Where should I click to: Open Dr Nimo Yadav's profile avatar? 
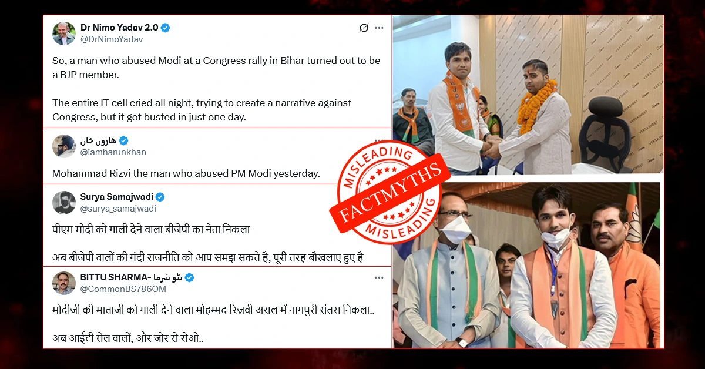tap(64, 33)
